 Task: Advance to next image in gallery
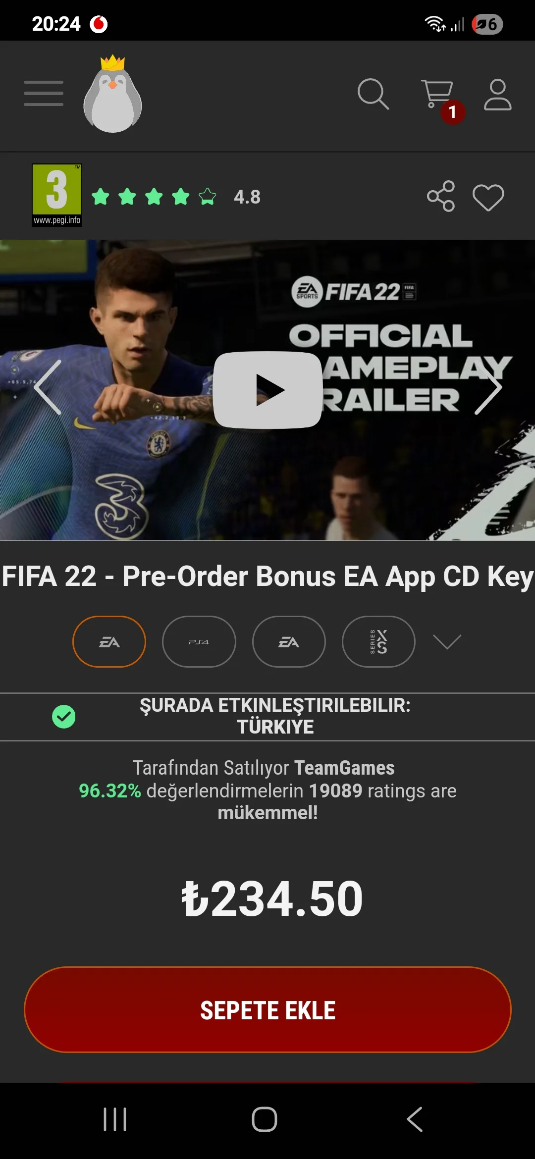pyautogui.click(x=488, y=387)
